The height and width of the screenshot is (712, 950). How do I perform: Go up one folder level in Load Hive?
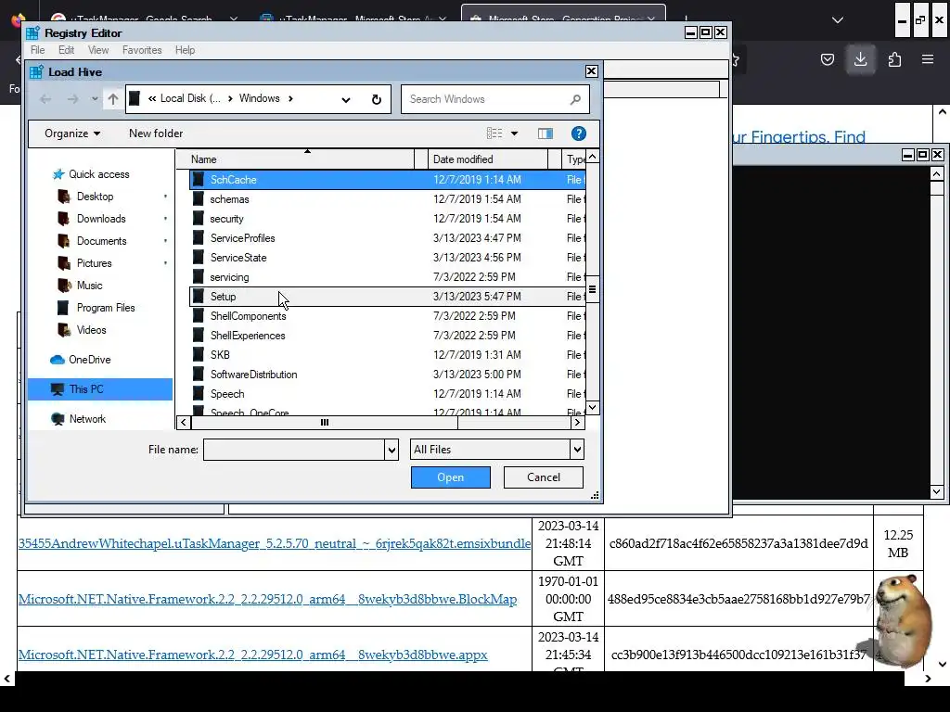113,99
